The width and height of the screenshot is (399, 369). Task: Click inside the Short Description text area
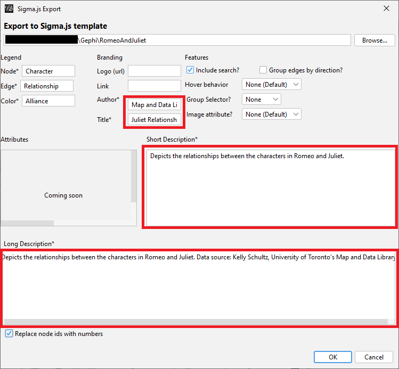(x=271, y=187)
